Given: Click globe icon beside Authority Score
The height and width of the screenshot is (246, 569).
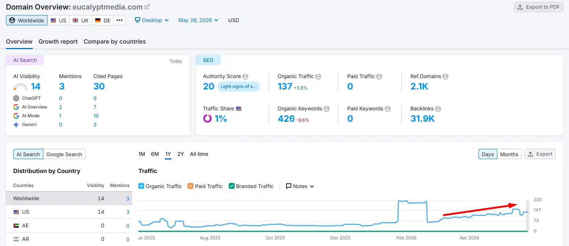Looking at the screenshot, I should click(x=245, y=77).
